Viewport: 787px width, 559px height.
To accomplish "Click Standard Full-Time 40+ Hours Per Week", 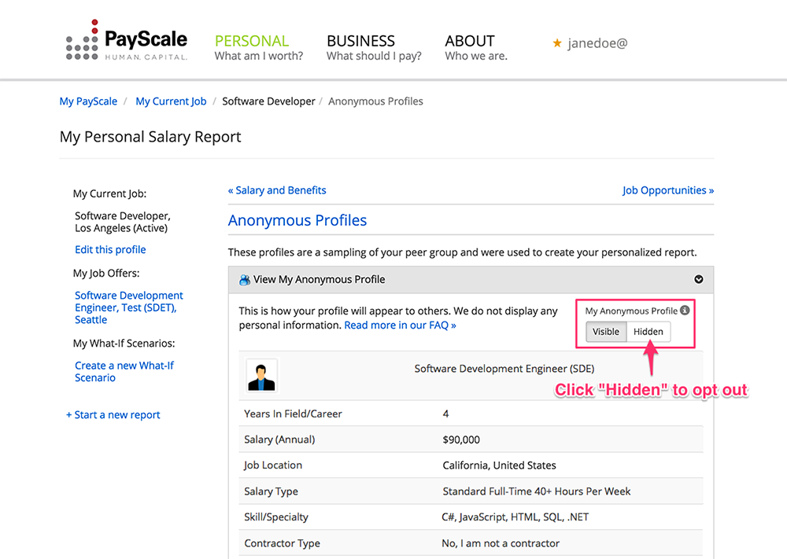I will click(537, 491).
